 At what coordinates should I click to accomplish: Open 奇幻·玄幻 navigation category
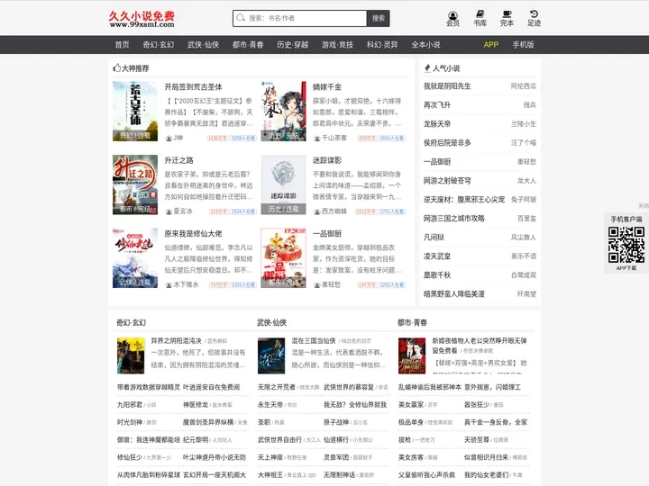pyautogui.click(x=159, y=45)
